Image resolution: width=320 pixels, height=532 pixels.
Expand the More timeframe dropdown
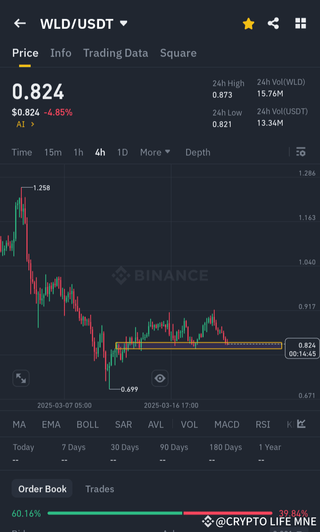point(155,152)
